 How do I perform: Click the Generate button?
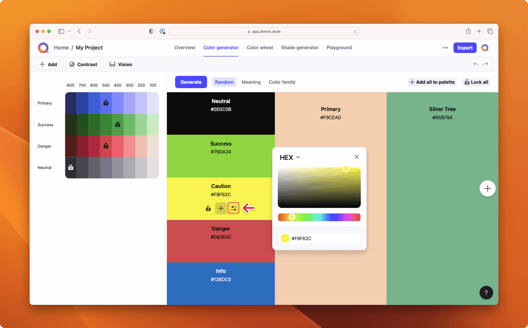191,82
